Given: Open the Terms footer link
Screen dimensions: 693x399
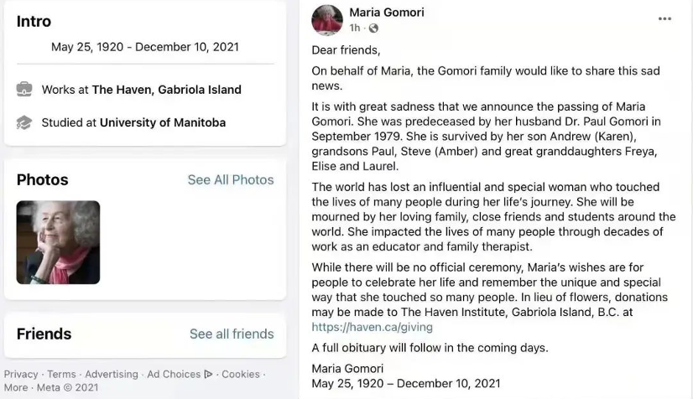Looking at the screenshot, I should point(61,374).
